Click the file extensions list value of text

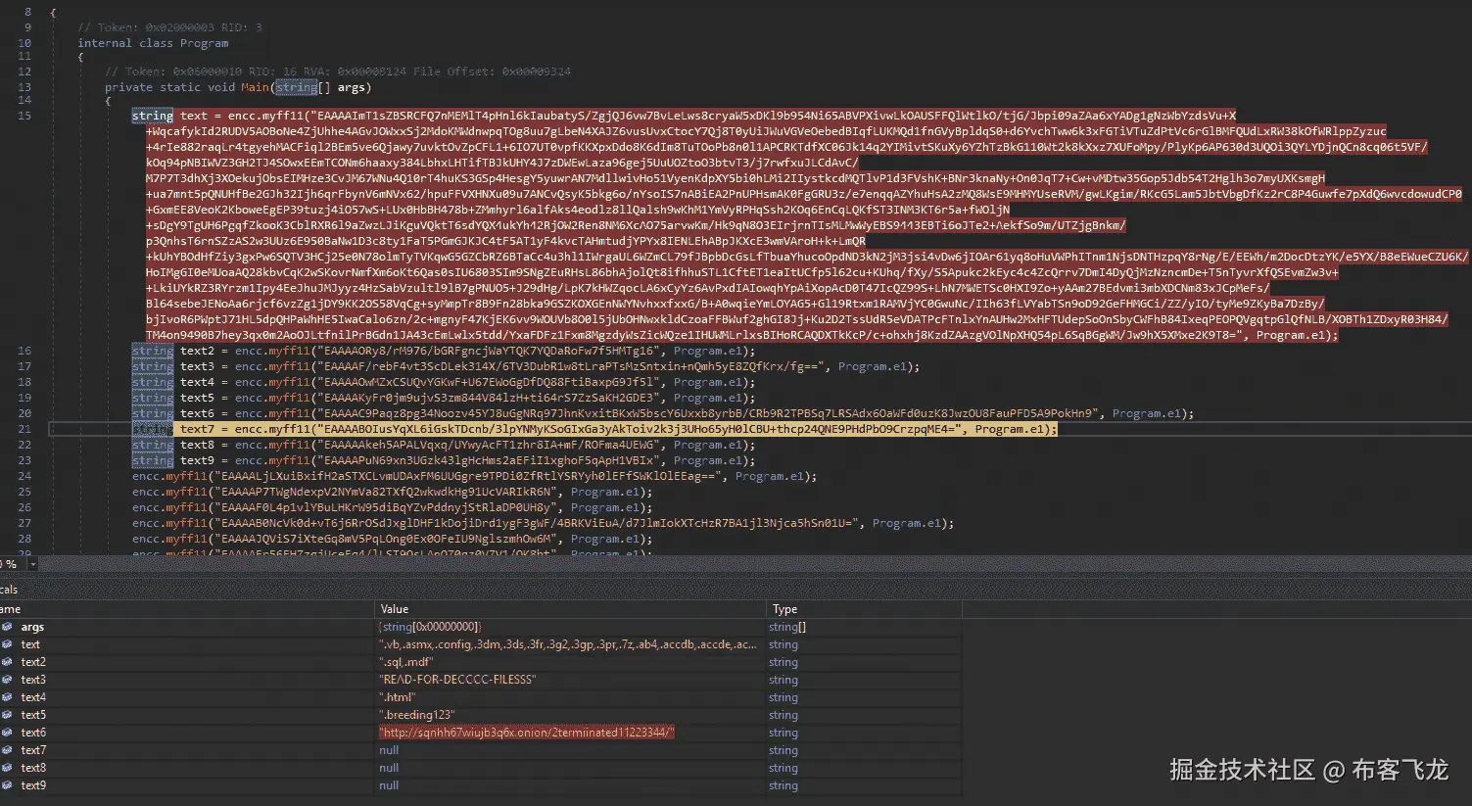[x=568, y=644]
